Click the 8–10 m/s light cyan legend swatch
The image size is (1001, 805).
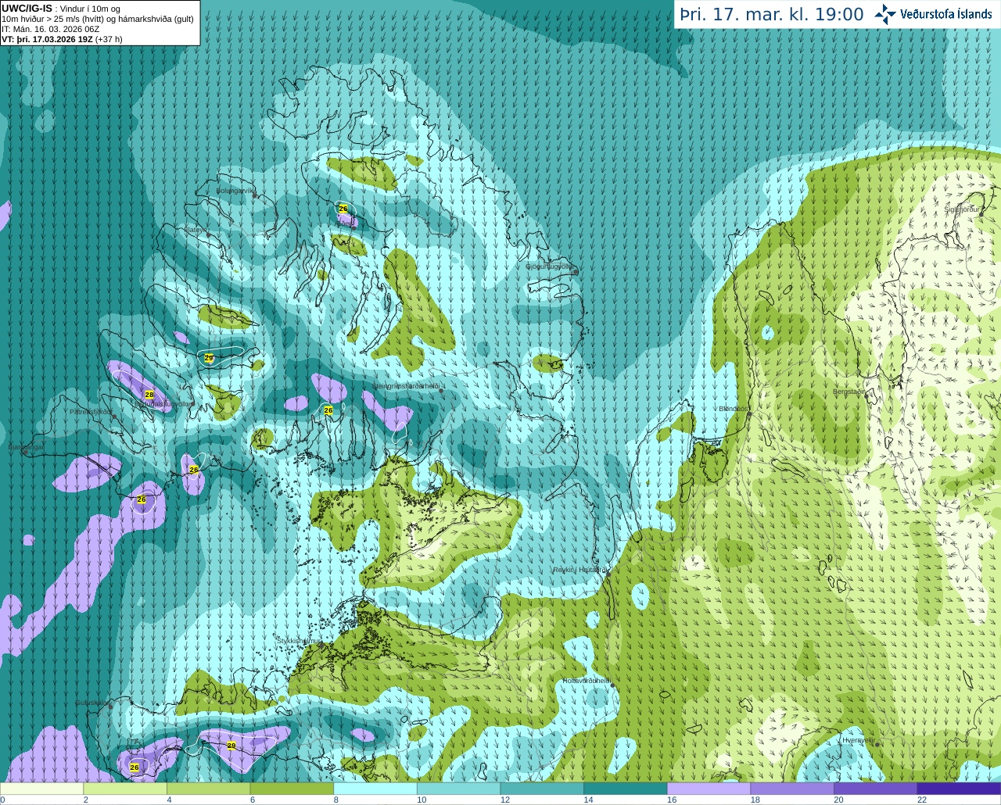tap(375, 788)
